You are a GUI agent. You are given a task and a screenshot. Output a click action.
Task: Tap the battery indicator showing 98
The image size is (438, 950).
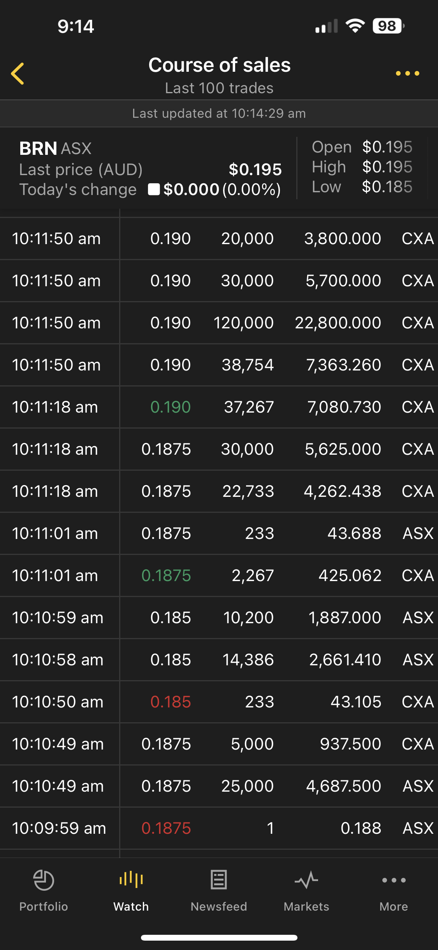coord(389,26)
